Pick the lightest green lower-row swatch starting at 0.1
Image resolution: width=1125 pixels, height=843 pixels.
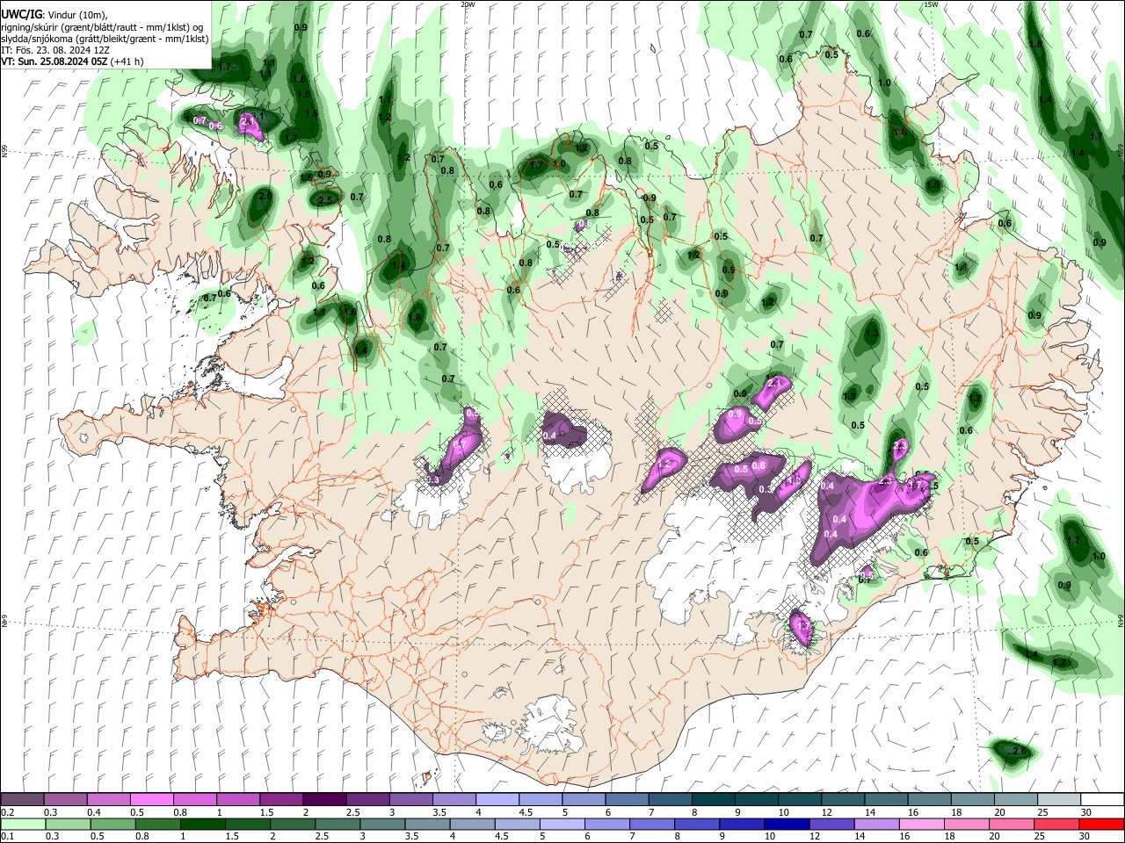[x=22, y=824]
